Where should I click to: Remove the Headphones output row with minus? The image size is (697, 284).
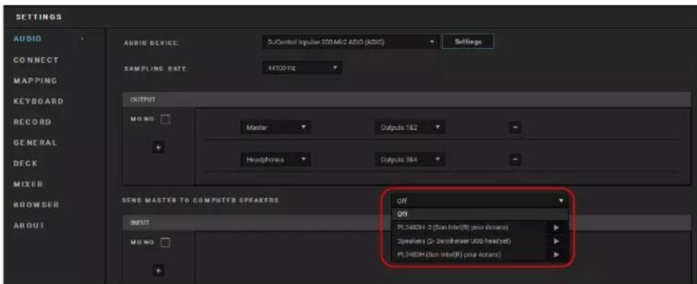514,159
